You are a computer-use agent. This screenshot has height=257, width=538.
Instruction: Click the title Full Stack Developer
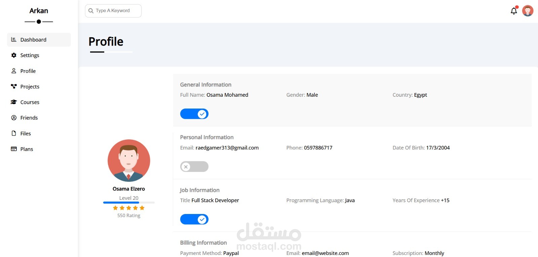215,201
